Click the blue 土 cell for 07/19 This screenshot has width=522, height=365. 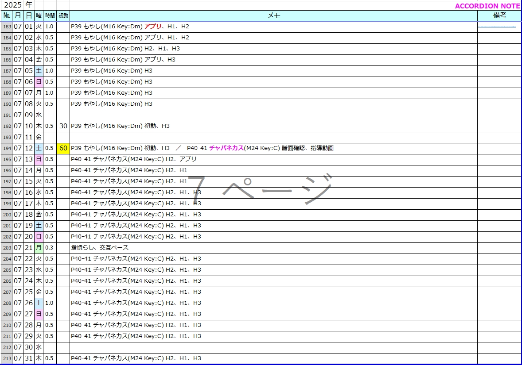pos(39,226)
